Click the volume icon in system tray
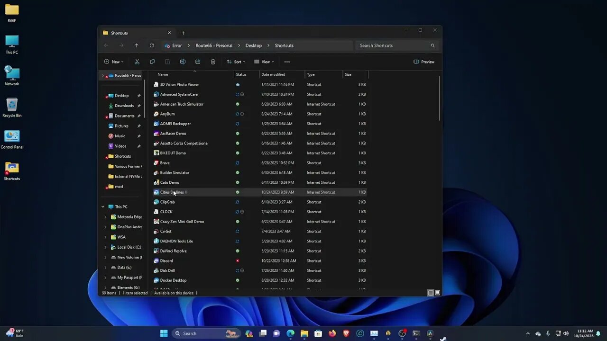The image size is (607, 341). coord(566,333)
